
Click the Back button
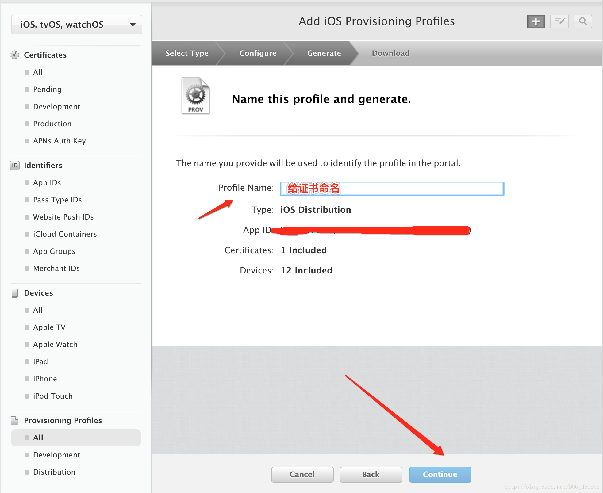(371, 474)
